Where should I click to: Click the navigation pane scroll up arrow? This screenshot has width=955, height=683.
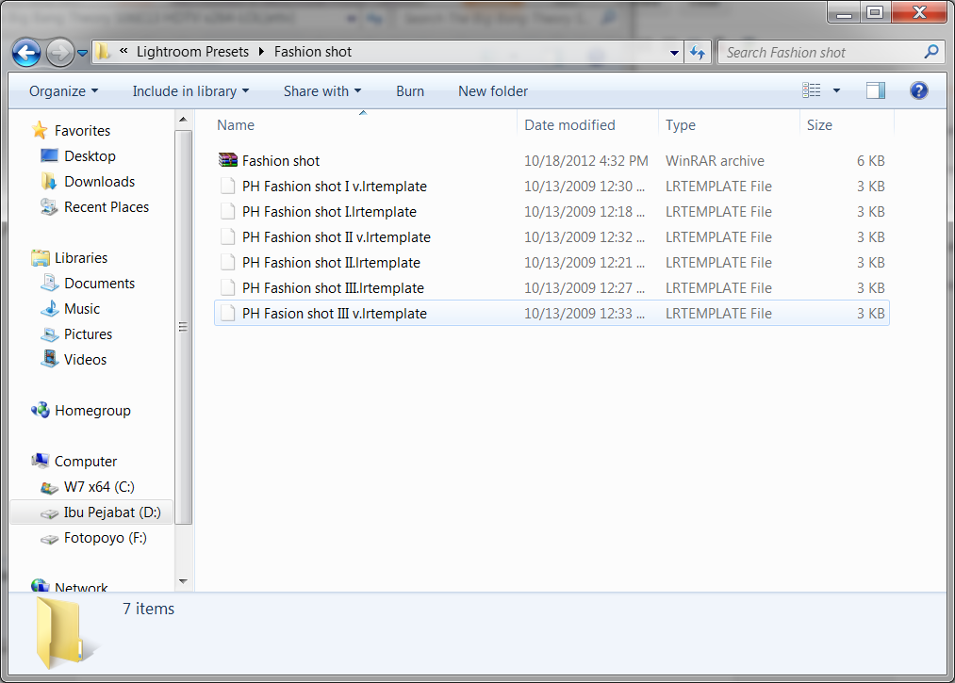(183, 120)
